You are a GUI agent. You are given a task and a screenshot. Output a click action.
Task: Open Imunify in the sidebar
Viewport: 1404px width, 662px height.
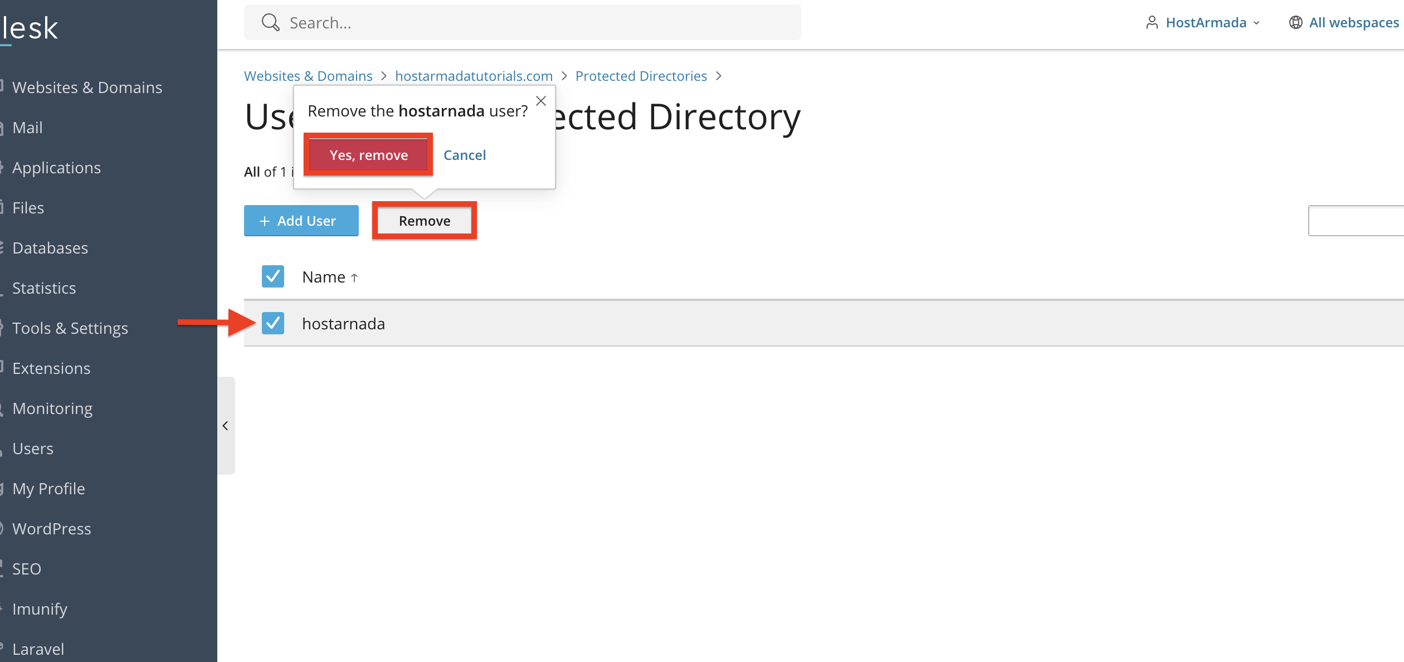pos(40,609)
